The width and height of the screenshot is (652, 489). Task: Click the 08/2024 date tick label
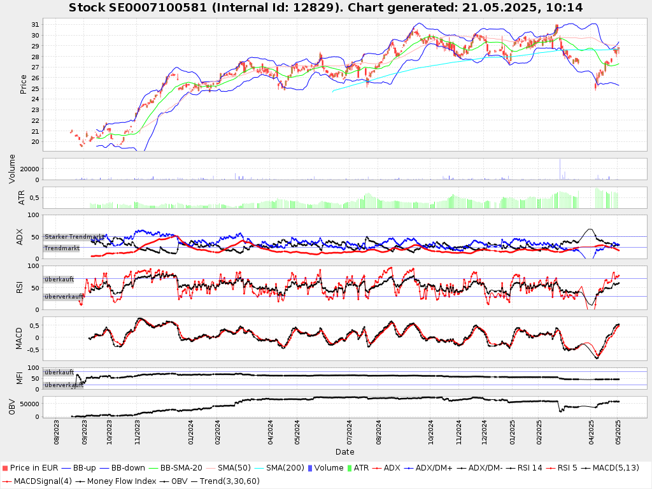point(378,432)
